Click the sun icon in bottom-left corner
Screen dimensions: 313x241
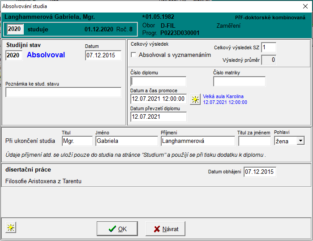click(x=10, y=228)
